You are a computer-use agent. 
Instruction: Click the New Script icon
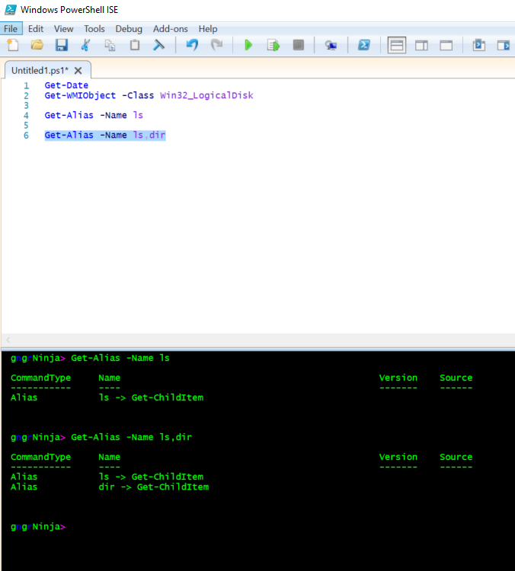click(12, 46)
